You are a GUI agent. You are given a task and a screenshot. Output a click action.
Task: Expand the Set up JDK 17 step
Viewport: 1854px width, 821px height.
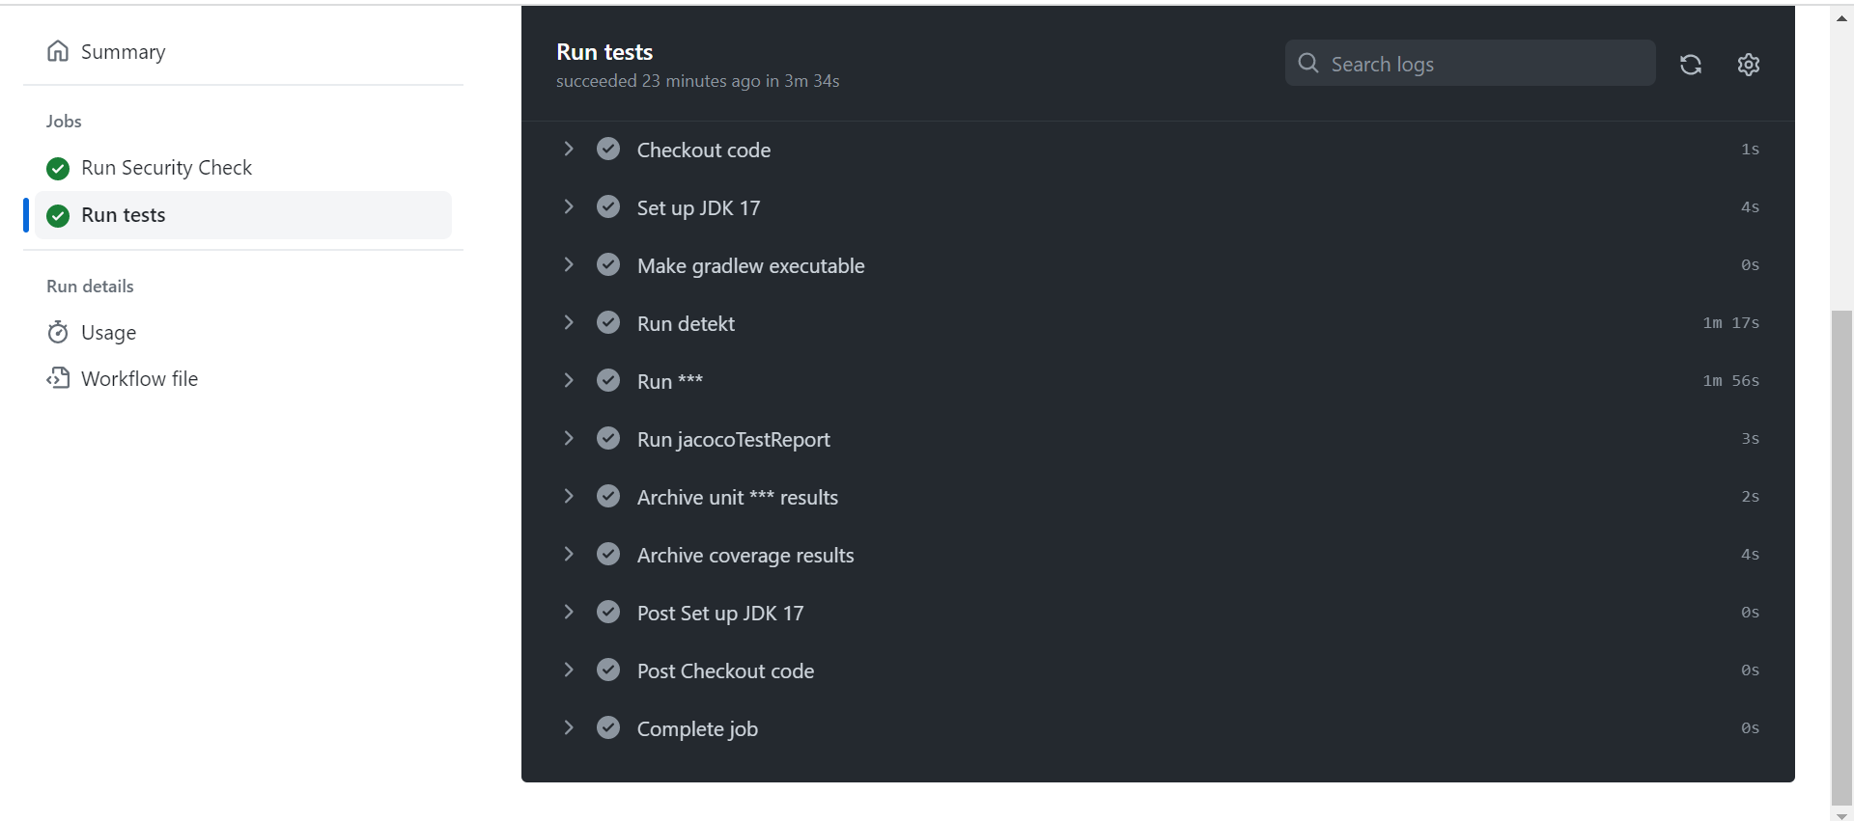pos(569,207)
